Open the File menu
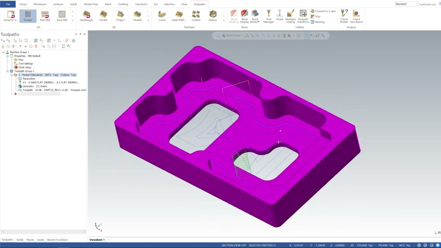The height and width of the screenshot is (248, 441). pyautogui.click(x=8, y=4)
